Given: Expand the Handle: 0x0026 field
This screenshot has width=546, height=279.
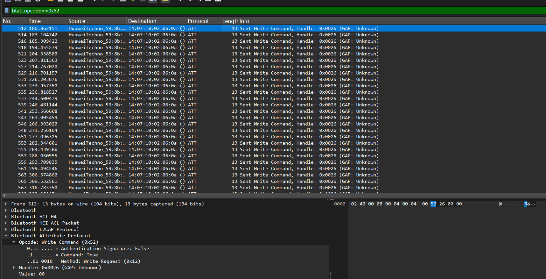Looking at the screenshot, I should (14, 268).
